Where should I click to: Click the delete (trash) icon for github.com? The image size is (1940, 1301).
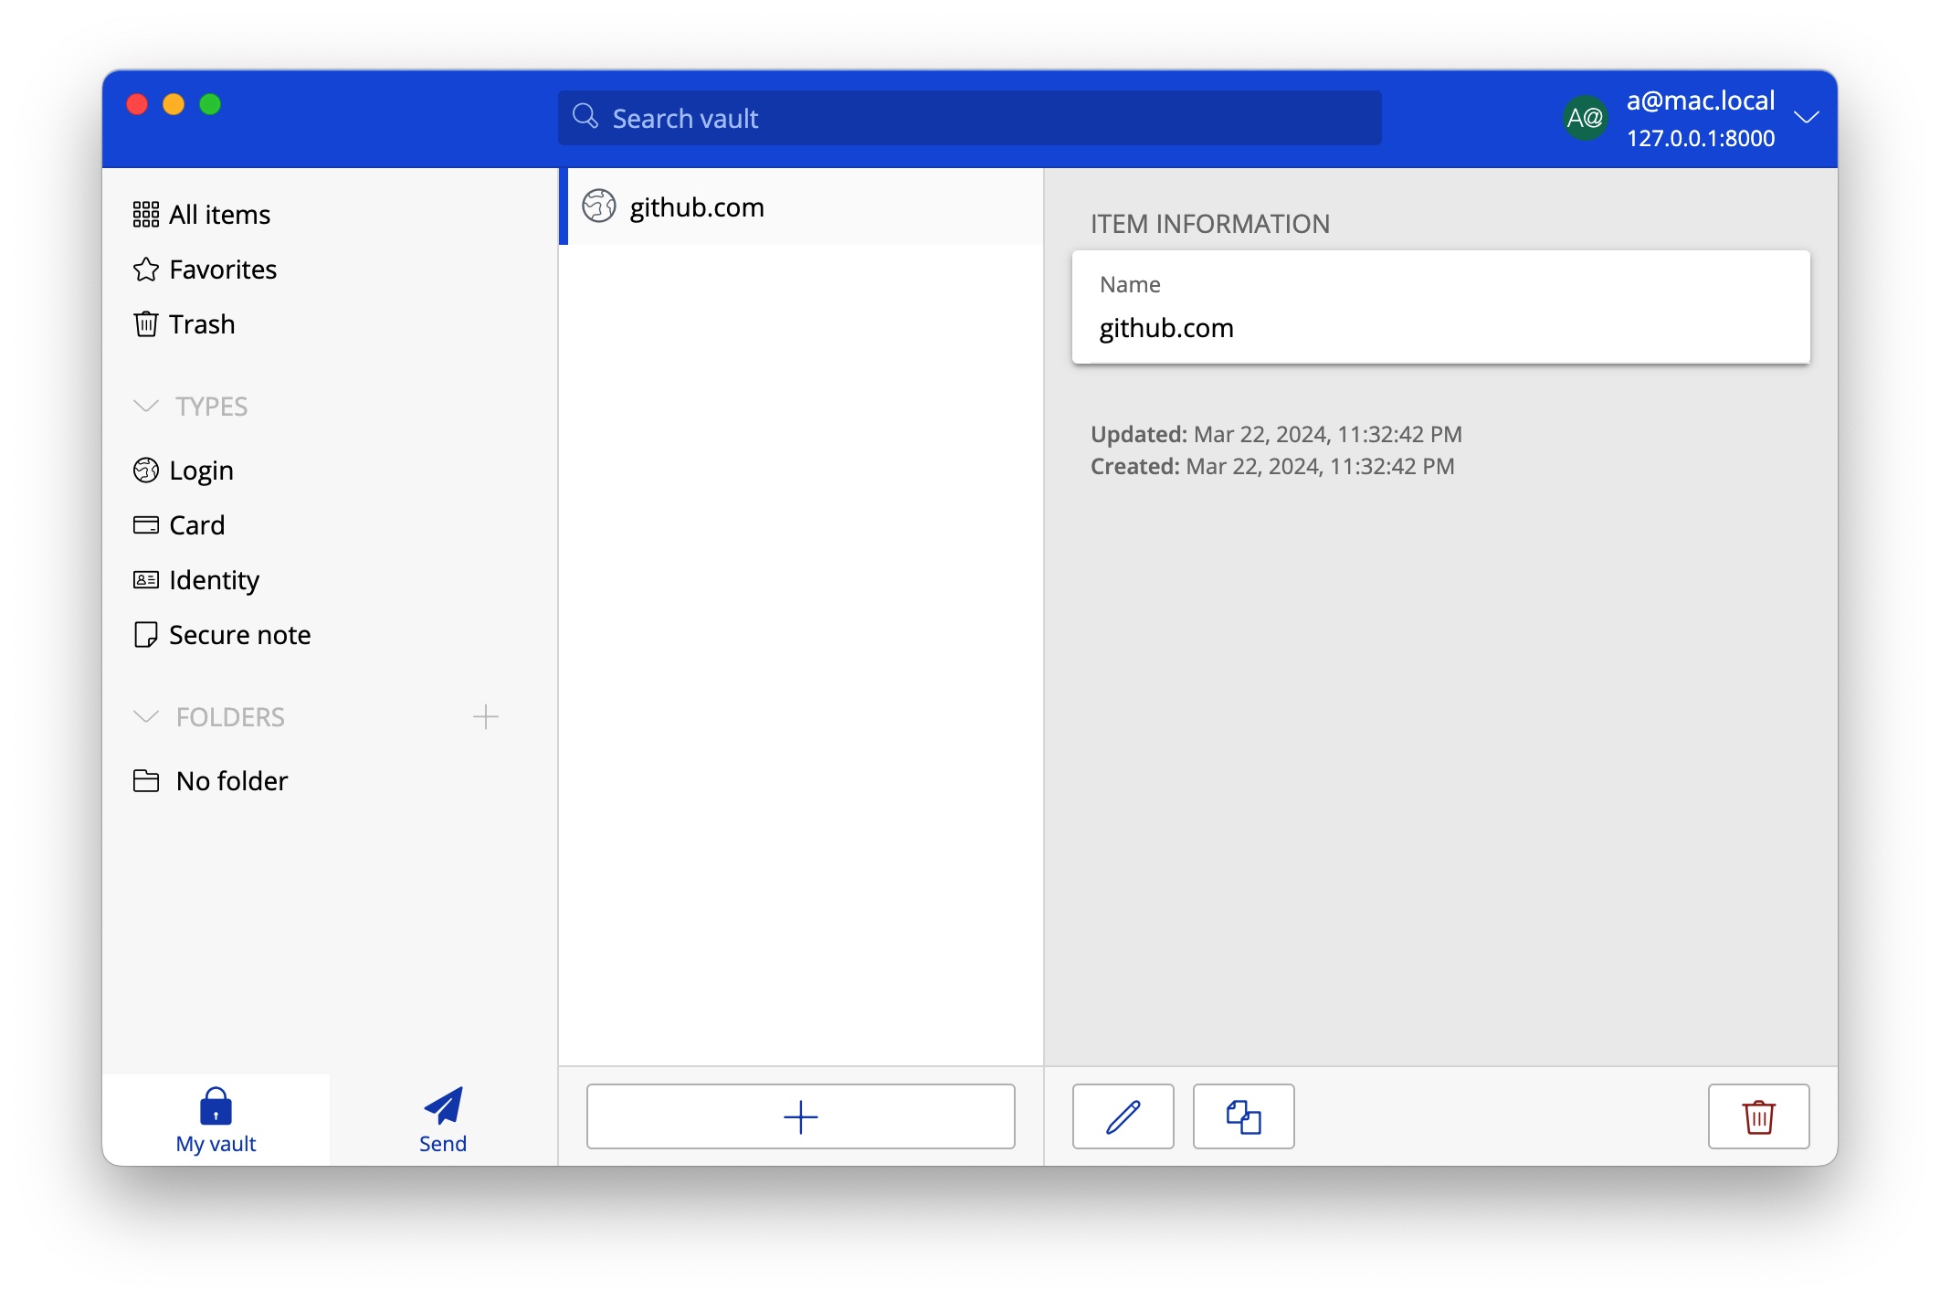point(1758,1116)
